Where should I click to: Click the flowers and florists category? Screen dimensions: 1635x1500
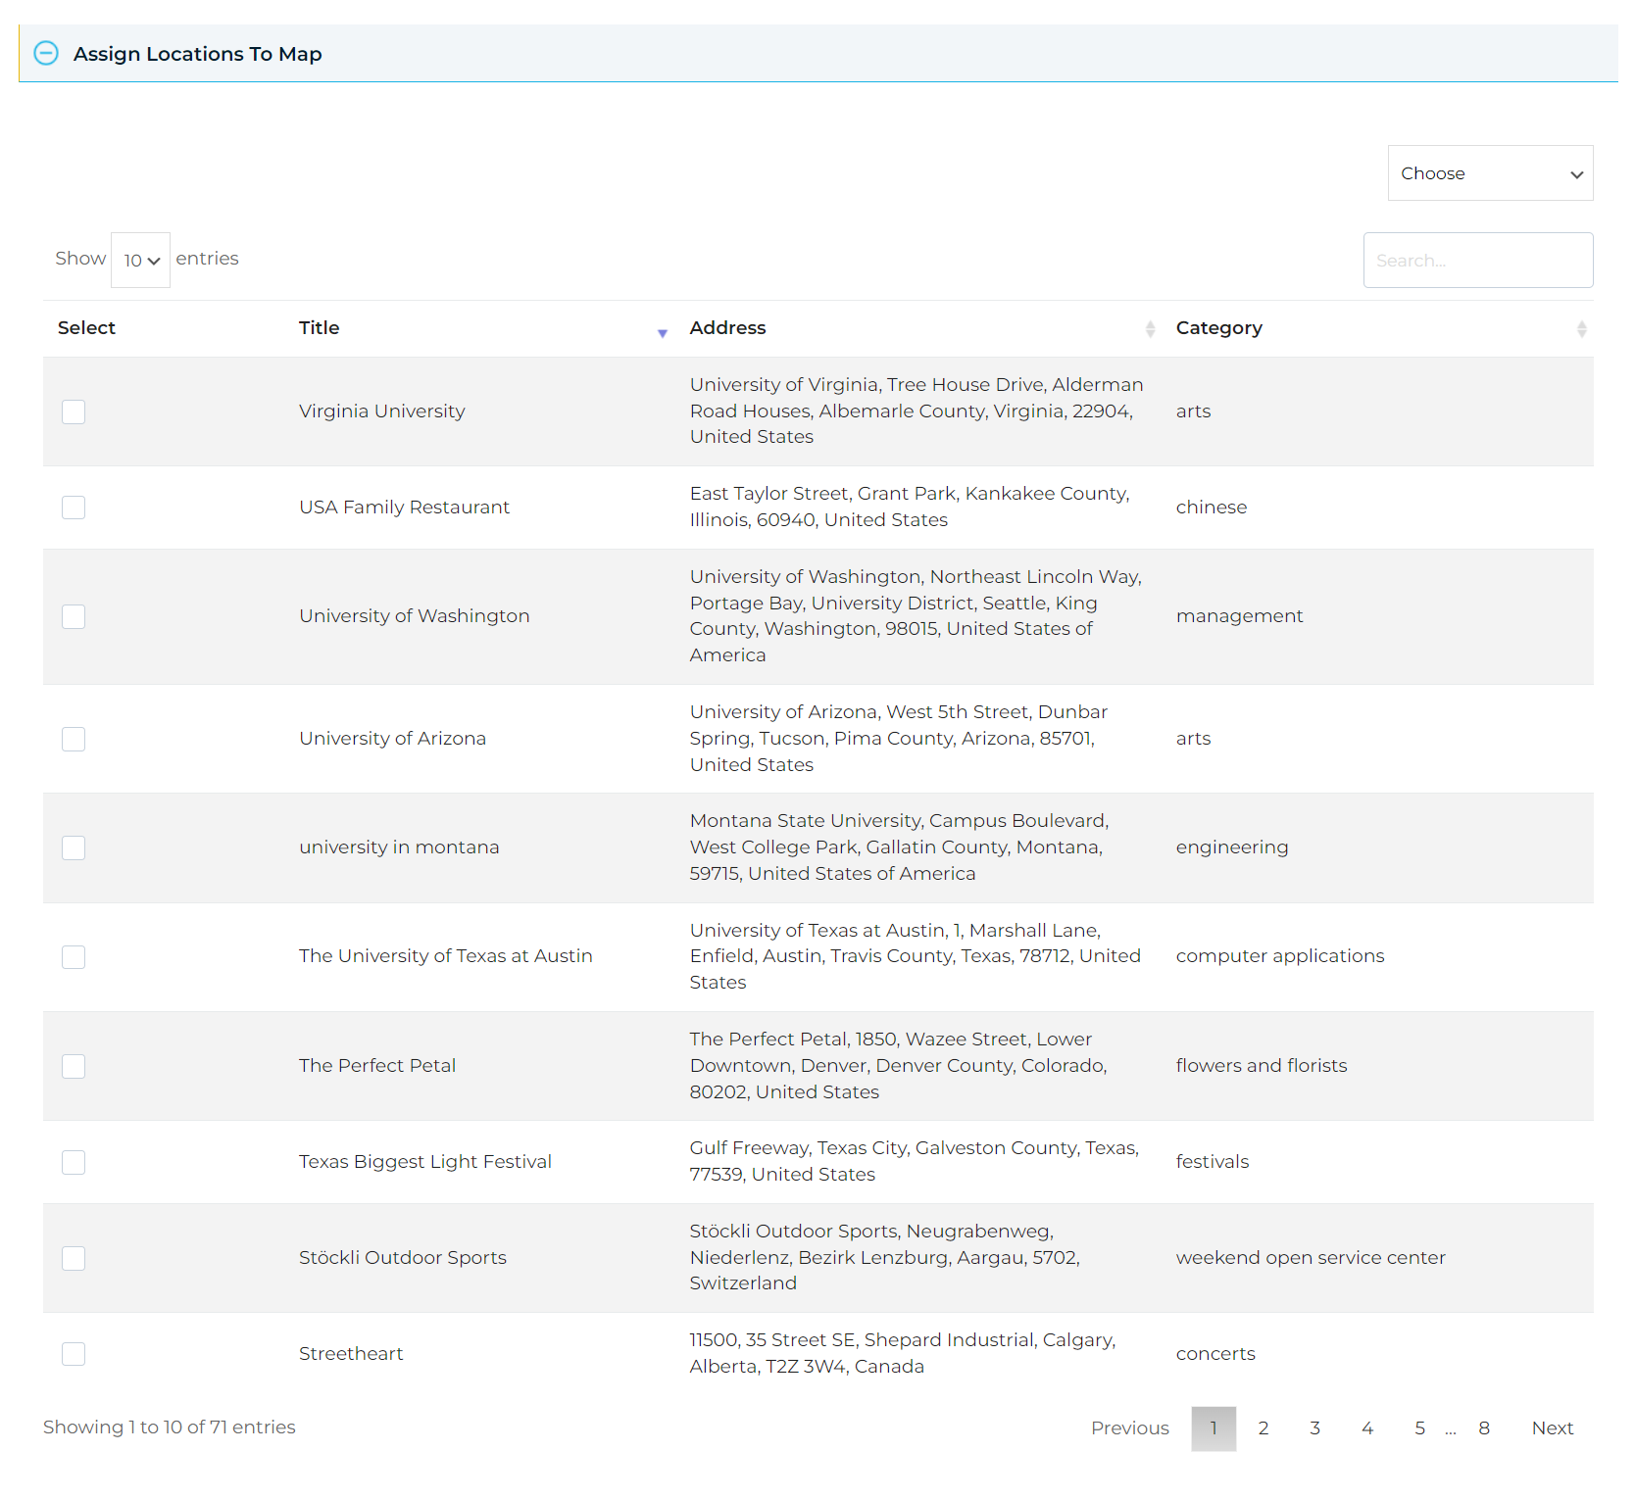click(1262, 1066)
